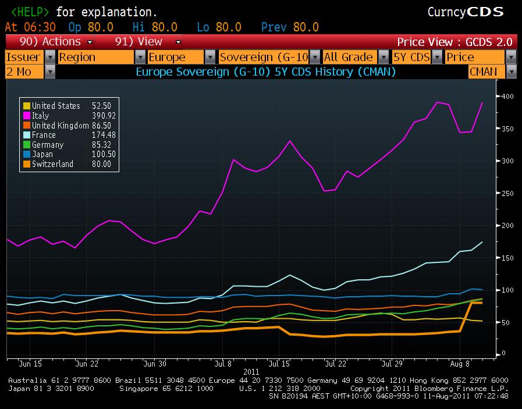The height and width of the screenshot is (409, 522).
Task: Click the Sovereign (G-10) dropdown arrow
Action: tap(314, 57)
